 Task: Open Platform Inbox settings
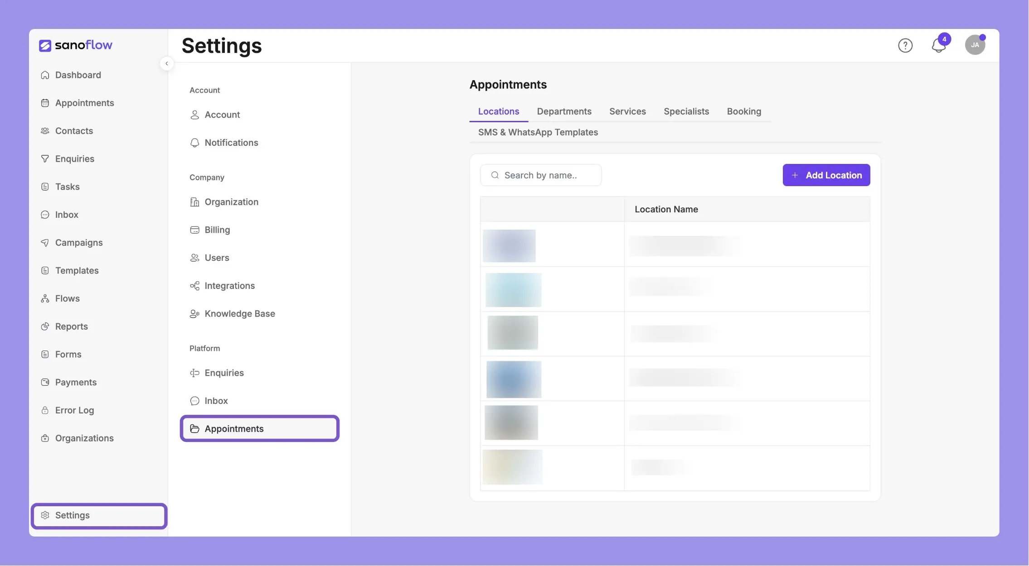click(x=216, y=401)
